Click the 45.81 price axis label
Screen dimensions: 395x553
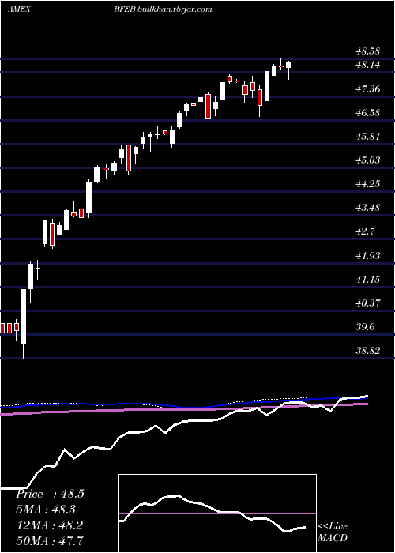coord(367,137)
